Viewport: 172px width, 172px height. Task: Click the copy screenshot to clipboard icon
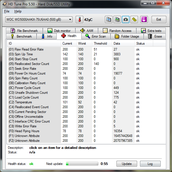117,20
